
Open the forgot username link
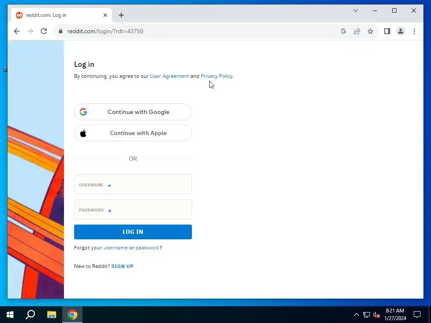[x=115, y=248]
